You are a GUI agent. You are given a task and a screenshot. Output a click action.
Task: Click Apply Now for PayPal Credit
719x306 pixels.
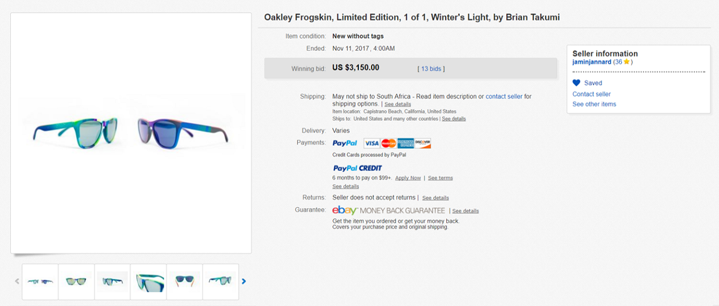(x=408, y=178)
